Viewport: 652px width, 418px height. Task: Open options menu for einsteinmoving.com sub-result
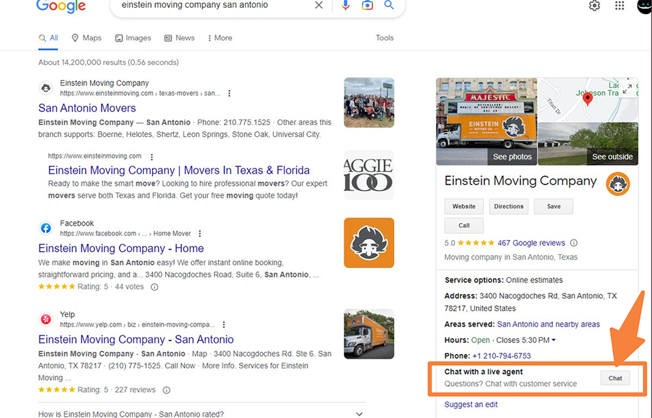pos(152,157)
